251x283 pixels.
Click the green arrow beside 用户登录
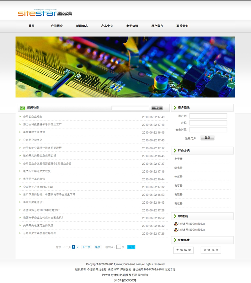(x=175, y=108)
